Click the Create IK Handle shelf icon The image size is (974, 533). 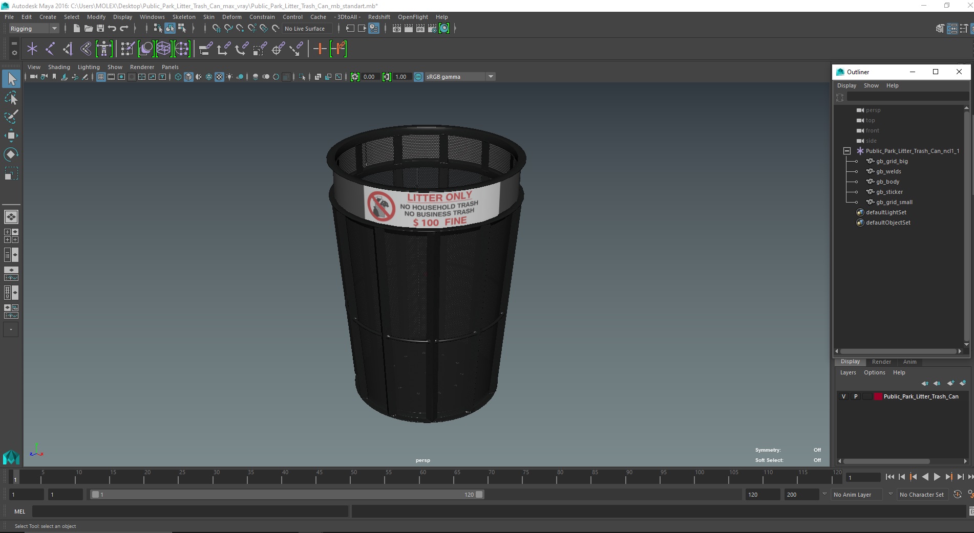point(68,49)
